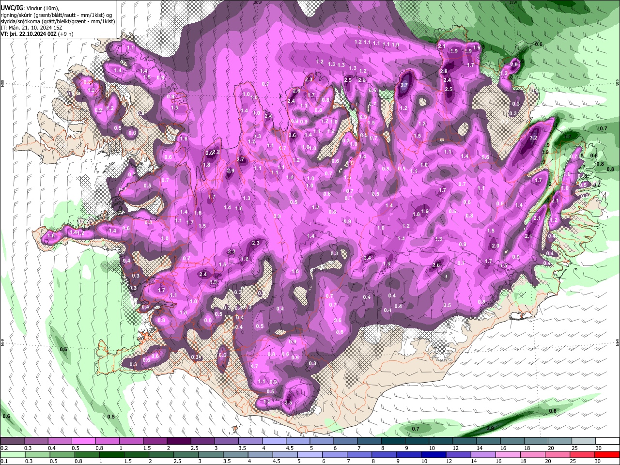Click the "2.9" value on the dark green sea streak
Image resolution: width=620 pixels, height=465 pixels.
pos(490,429)
